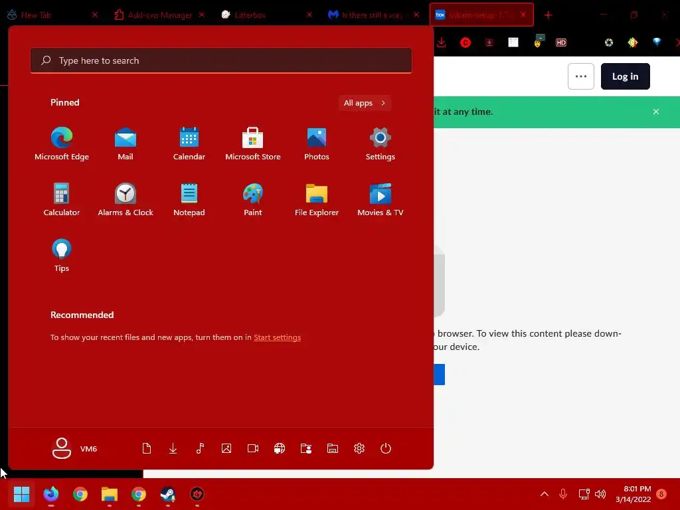
Task: Open a new browser tab with plus
Action: (548, 15)
